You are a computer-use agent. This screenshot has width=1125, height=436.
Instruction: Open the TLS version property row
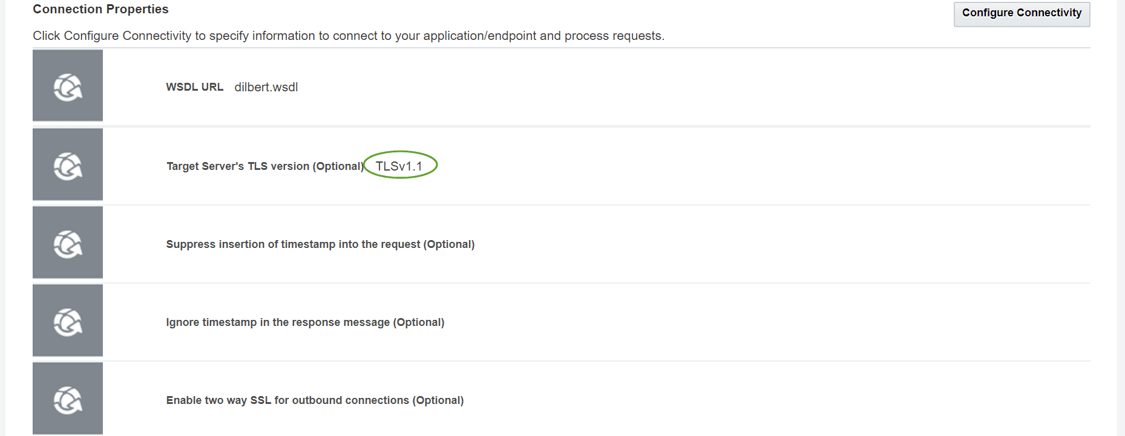pos(562,165)
